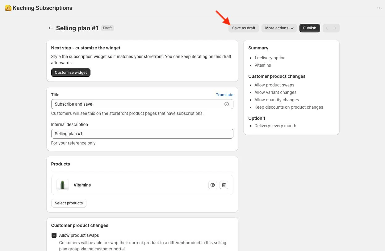Click the previous plan arrow button
Image resolution: width=385 pixels, height=251 pixels.
(x=327, y=28)
